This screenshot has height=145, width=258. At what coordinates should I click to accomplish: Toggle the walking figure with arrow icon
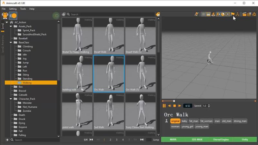point(218,14)
